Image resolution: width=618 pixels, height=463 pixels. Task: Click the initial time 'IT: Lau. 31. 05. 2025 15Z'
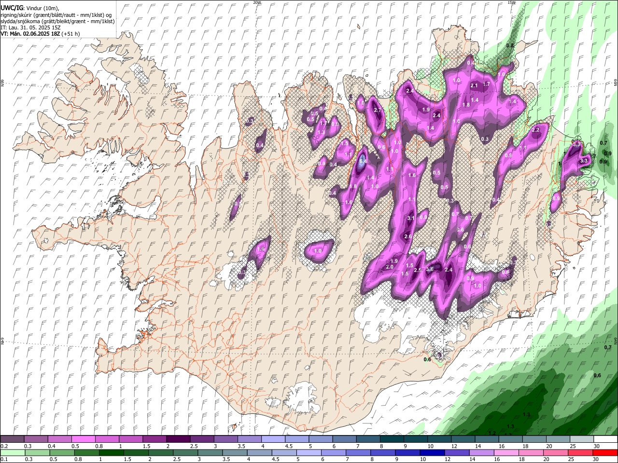pyautogui.click(x=30, y=27)
